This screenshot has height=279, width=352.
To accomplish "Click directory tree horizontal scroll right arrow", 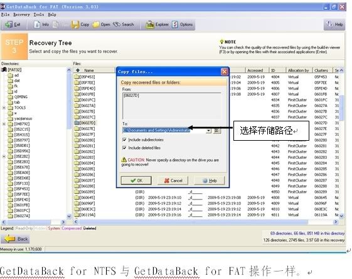I will (63, 222).
